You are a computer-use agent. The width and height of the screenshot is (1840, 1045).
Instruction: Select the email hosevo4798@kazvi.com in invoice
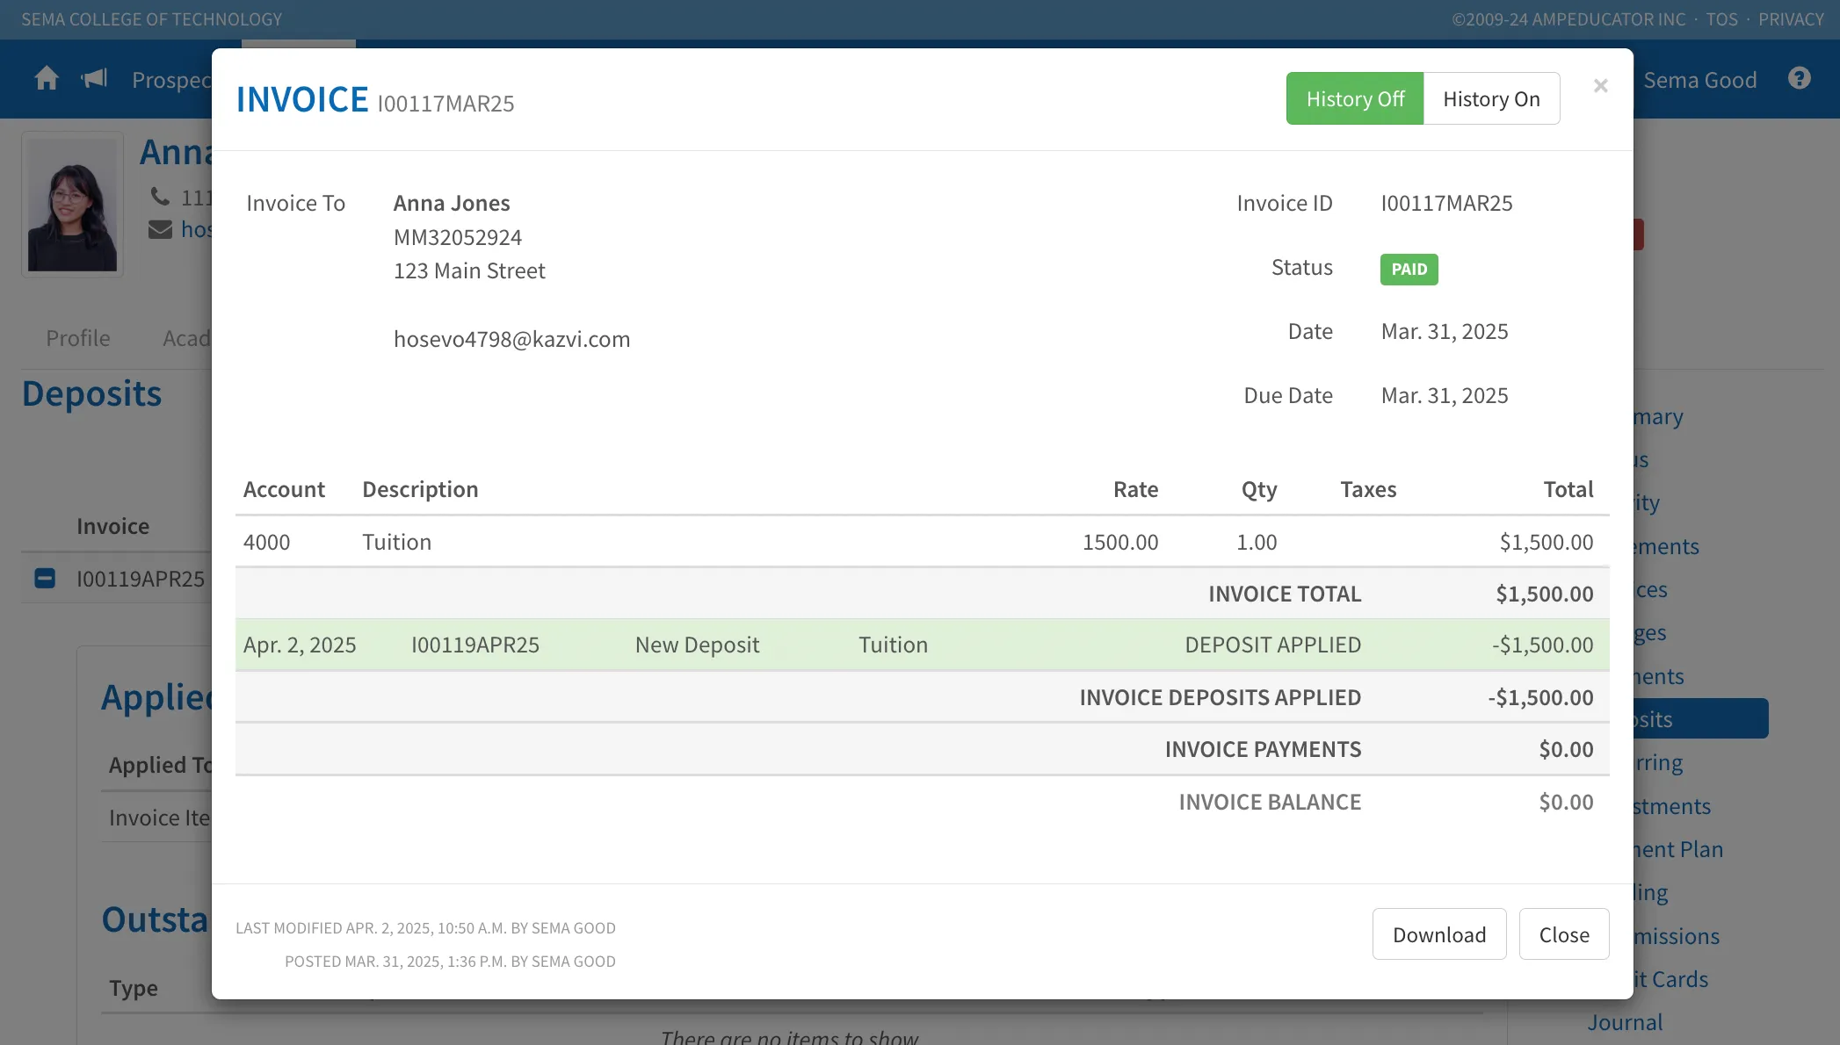511,339
